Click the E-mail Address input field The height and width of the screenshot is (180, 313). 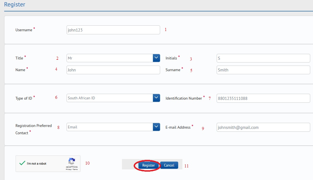coord(263,127)
